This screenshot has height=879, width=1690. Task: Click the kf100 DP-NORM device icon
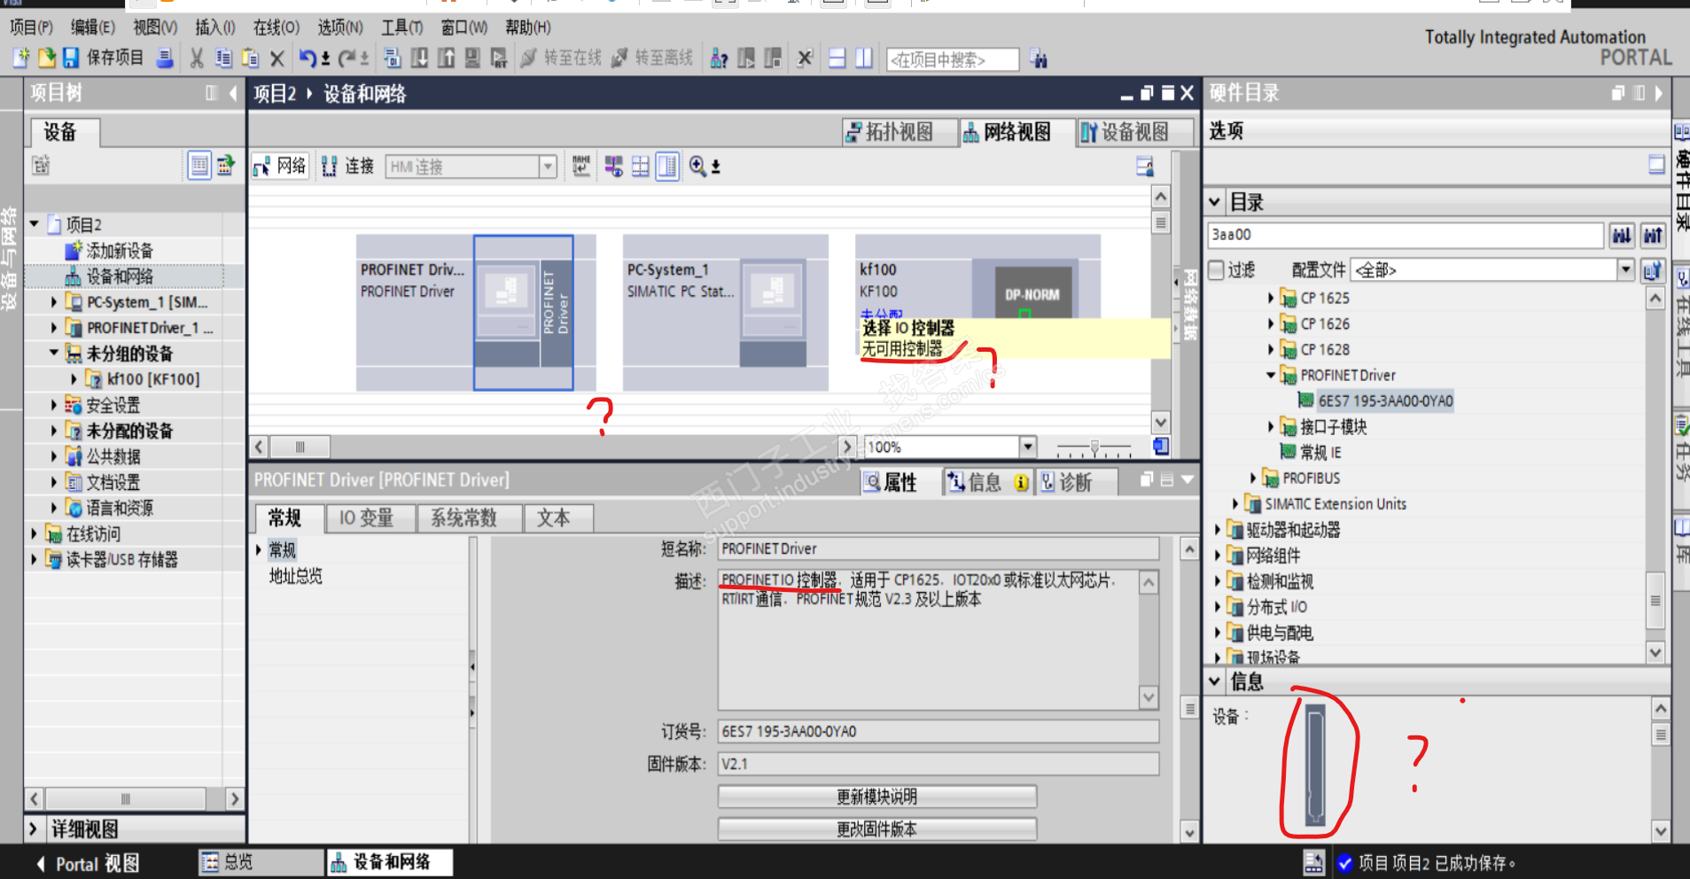coord(1025,289)
